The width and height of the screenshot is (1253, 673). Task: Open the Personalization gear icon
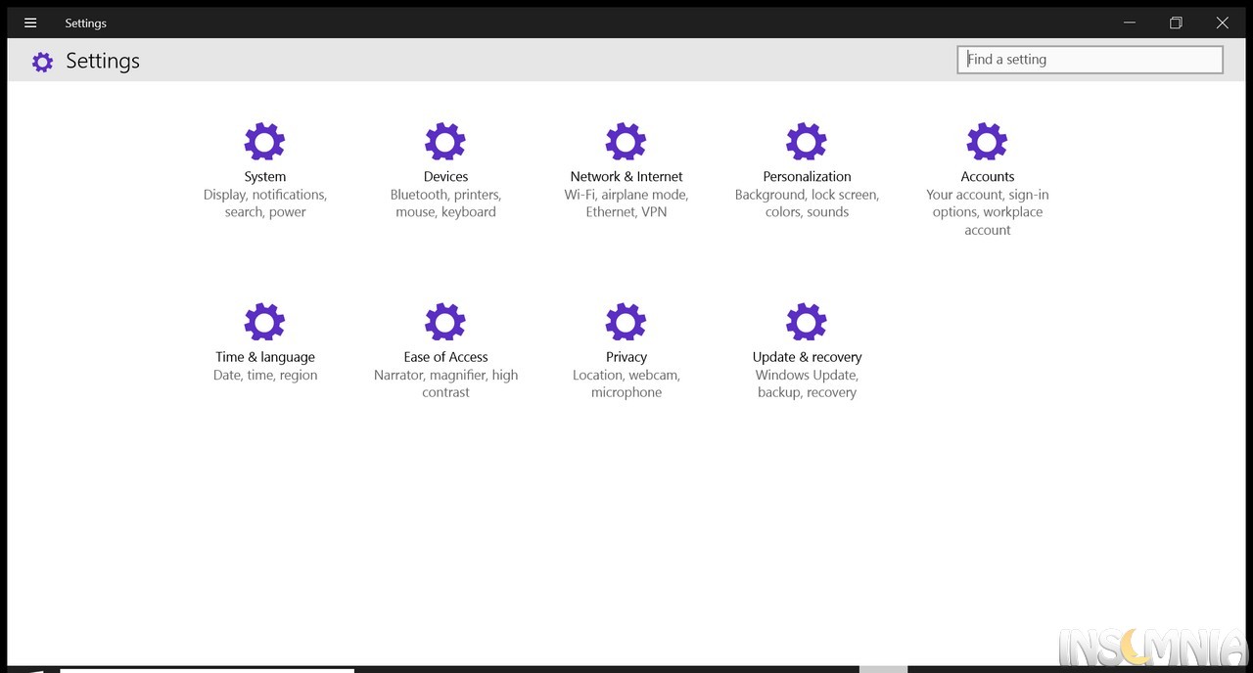click(x=807, y=142)
